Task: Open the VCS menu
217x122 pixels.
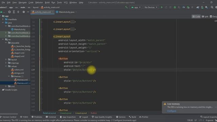Action: click(x=65, y=2)
